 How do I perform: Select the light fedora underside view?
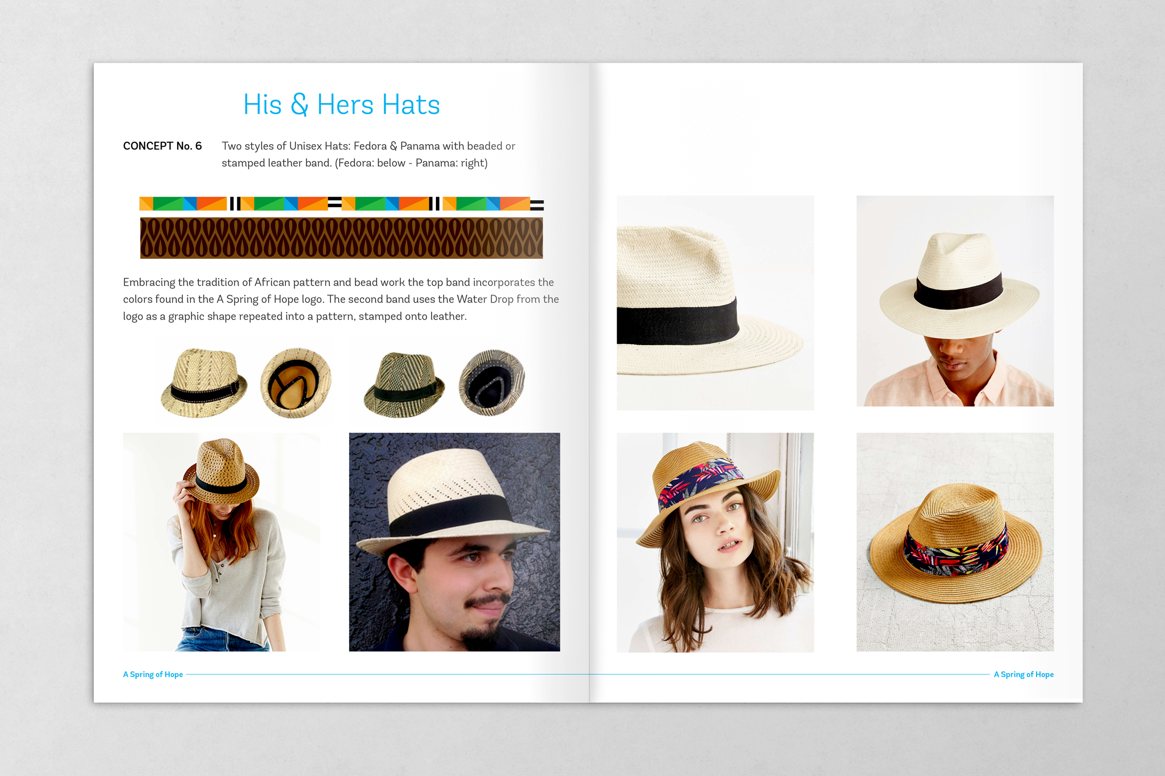point(296,382)
